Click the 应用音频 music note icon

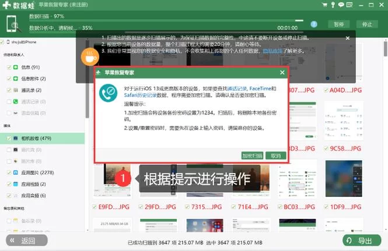[x=16, y=196]
